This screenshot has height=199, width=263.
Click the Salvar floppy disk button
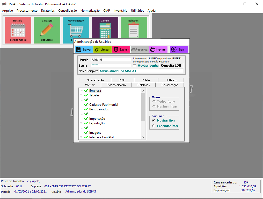(84, 49)
